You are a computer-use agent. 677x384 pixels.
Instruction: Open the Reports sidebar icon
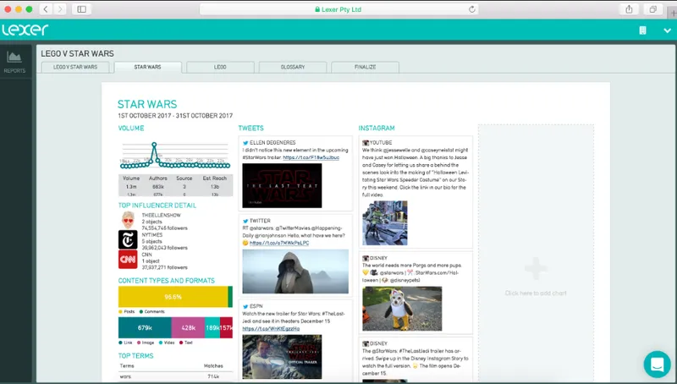coord(14,62)
